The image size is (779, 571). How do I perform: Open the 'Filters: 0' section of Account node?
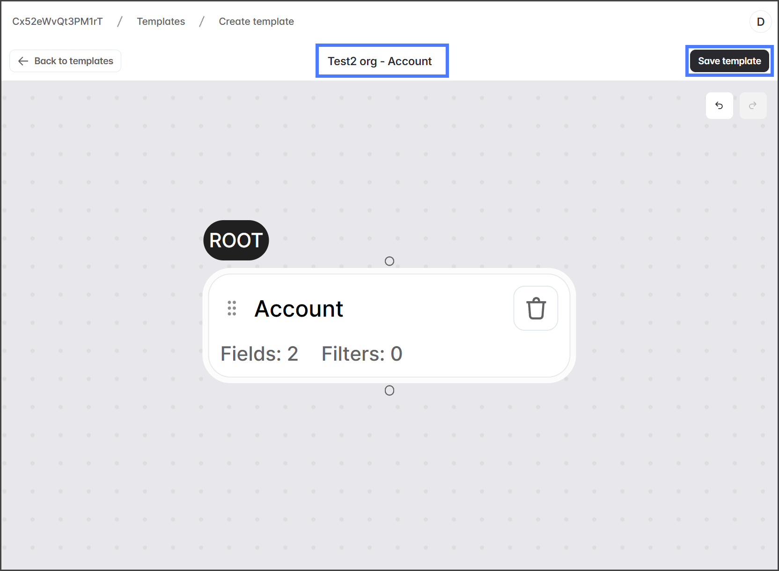tap(361, 354)
